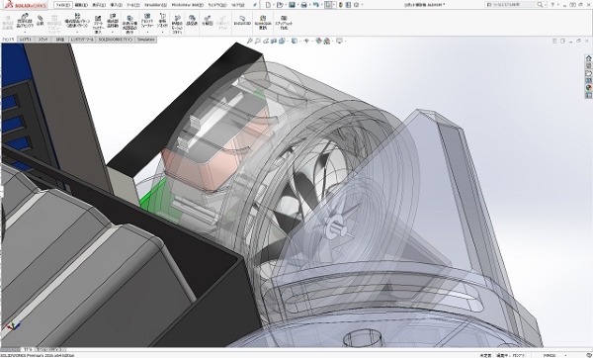Click the New document icon
593x358 pixels.
(x=268, y=5)
